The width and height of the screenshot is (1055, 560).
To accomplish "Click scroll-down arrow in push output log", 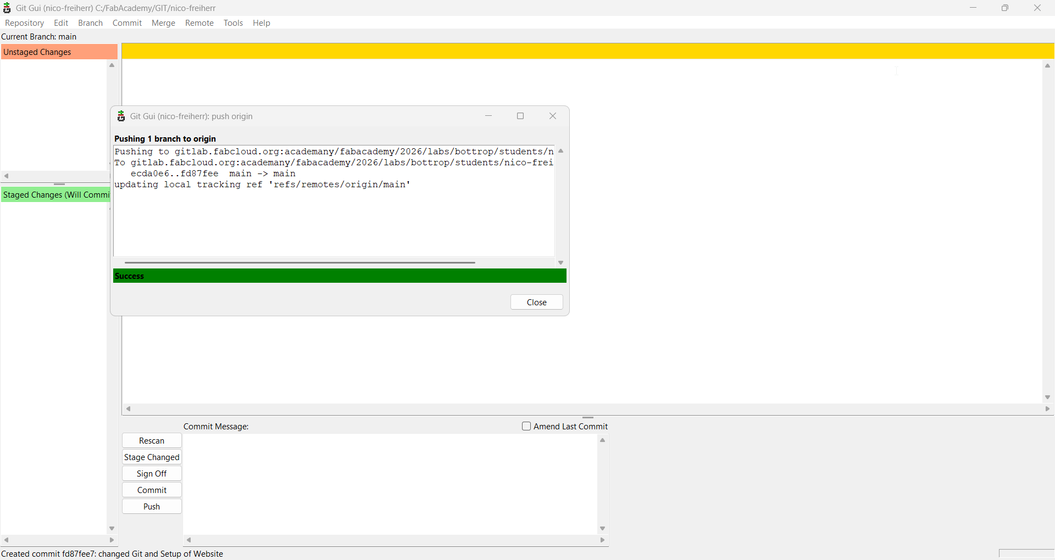I will [561, 263].
